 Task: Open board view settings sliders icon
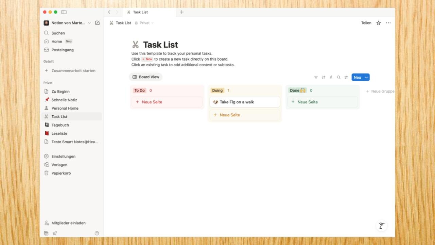[x=346, y=77]
